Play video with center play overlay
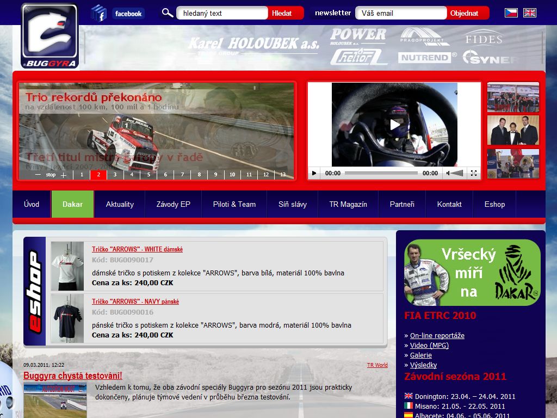The height and width of the screenshot is (418, 557). [395, 125]
